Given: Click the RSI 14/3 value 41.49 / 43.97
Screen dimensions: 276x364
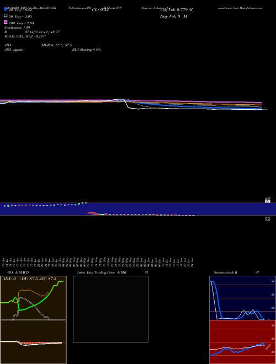Looking at the screenshot, I should point(43,32).
